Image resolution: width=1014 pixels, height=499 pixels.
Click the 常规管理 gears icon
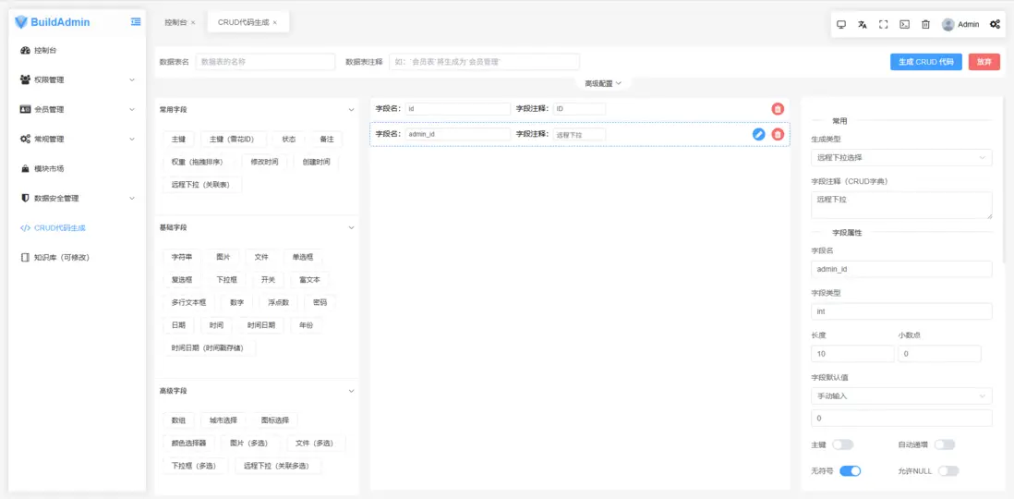25,140
